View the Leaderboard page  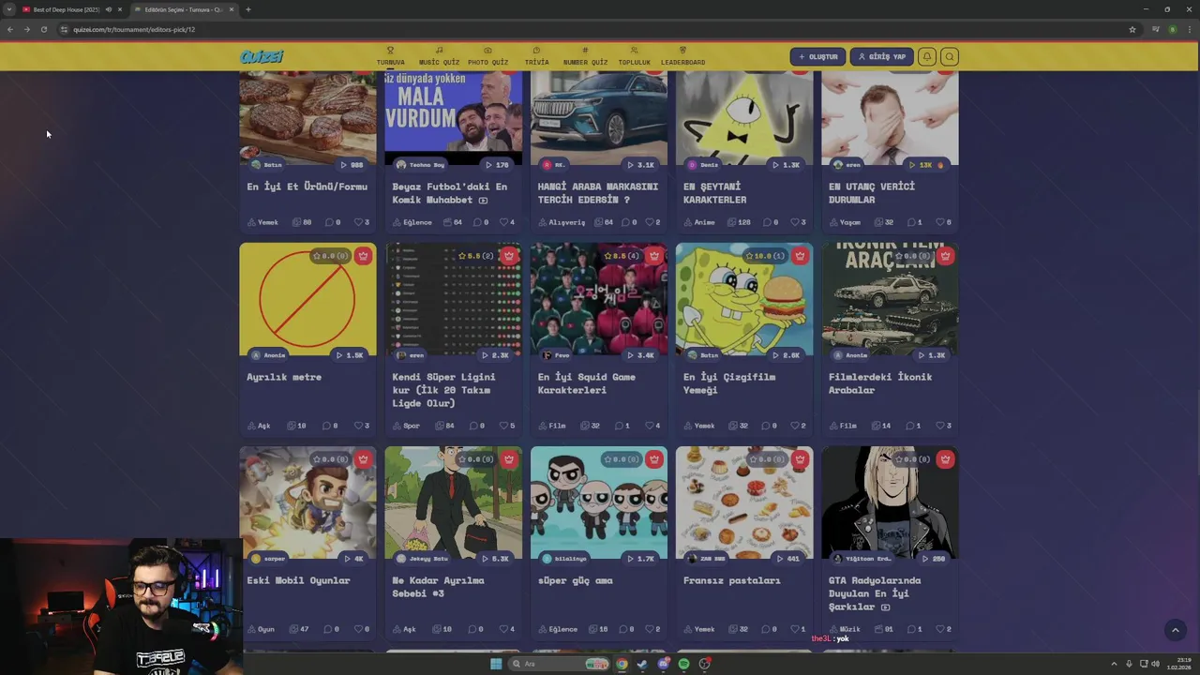682,56
